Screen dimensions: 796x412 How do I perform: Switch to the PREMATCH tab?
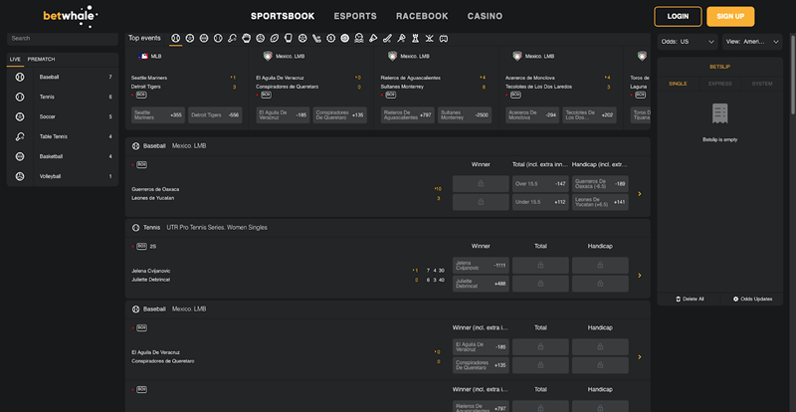point(42,60)
